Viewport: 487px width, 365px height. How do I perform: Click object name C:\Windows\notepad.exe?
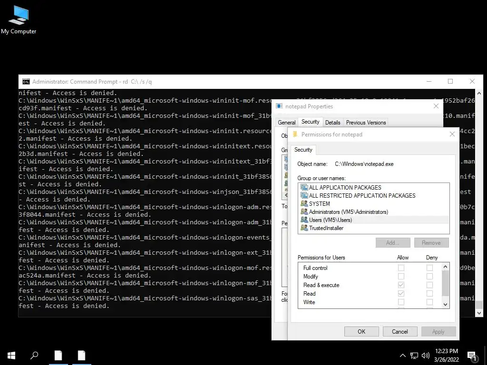tap(364, 164)
